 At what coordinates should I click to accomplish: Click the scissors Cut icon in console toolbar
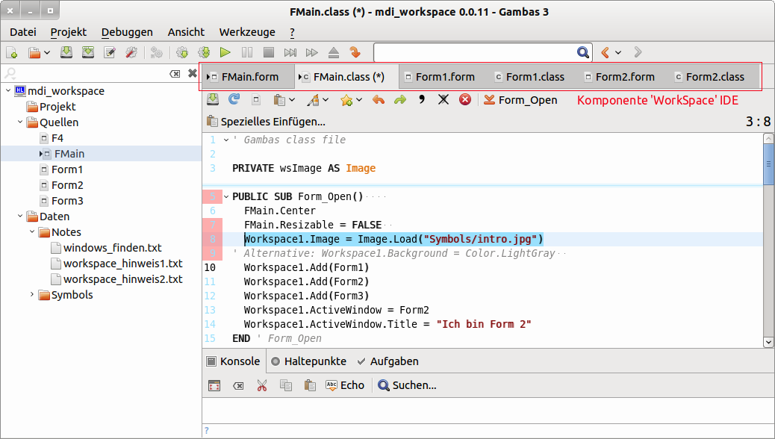click(x=261, y=385)
